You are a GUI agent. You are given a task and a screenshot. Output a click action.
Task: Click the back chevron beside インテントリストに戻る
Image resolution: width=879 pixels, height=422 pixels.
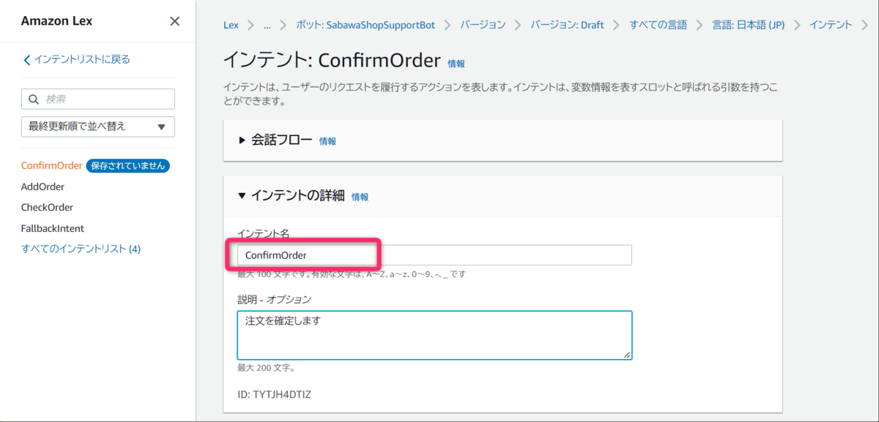(x=27, y=59)
